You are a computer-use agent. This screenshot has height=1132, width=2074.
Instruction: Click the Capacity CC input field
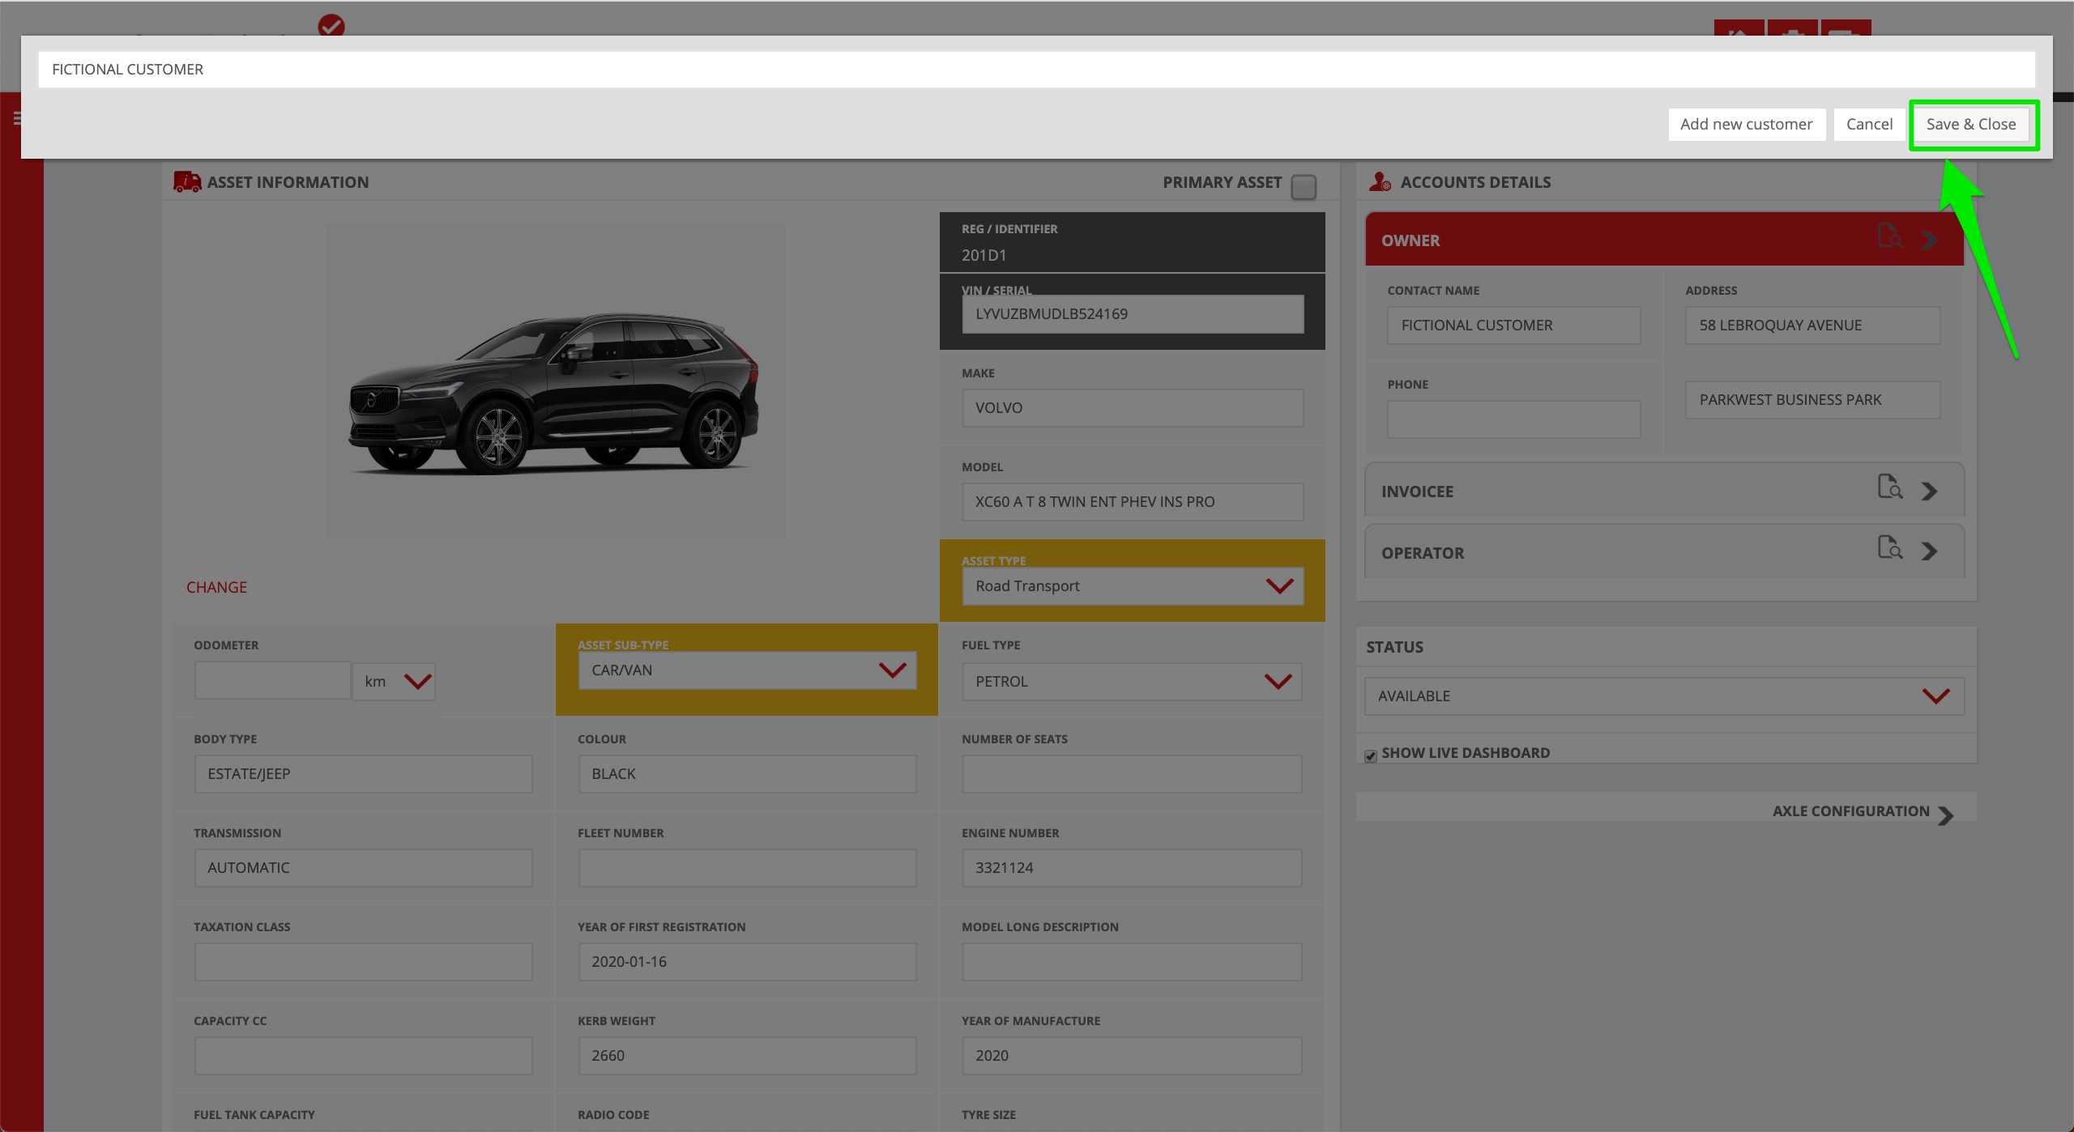click(x=363, y=1056)
